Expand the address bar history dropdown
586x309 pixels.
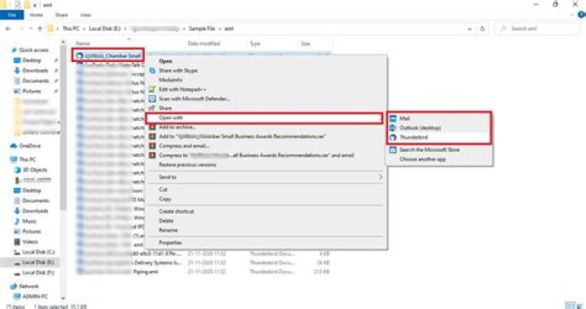(470, 28)
